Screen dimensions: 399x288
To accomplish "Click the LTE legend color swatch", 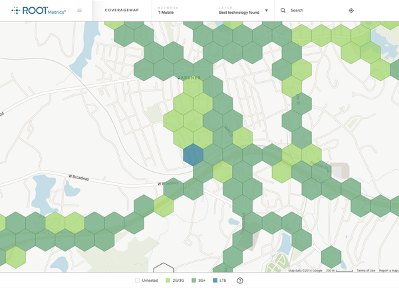I will (215, 281).
